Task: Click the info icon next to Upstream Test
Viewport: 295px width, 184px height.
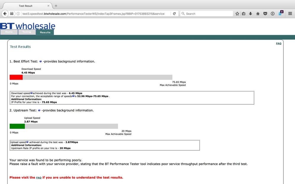Action: click(x=39, y=110)
